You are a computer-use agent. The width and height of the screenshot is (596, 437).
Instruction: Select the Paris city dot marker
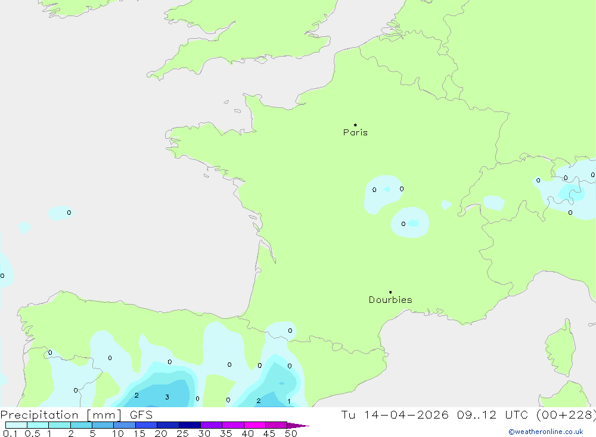tap(355, 125)
